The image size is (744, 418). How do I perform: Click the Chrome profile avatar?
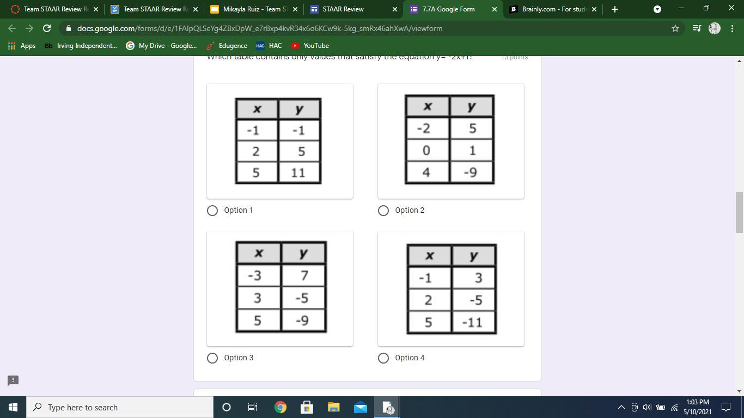tap(715, 28)
